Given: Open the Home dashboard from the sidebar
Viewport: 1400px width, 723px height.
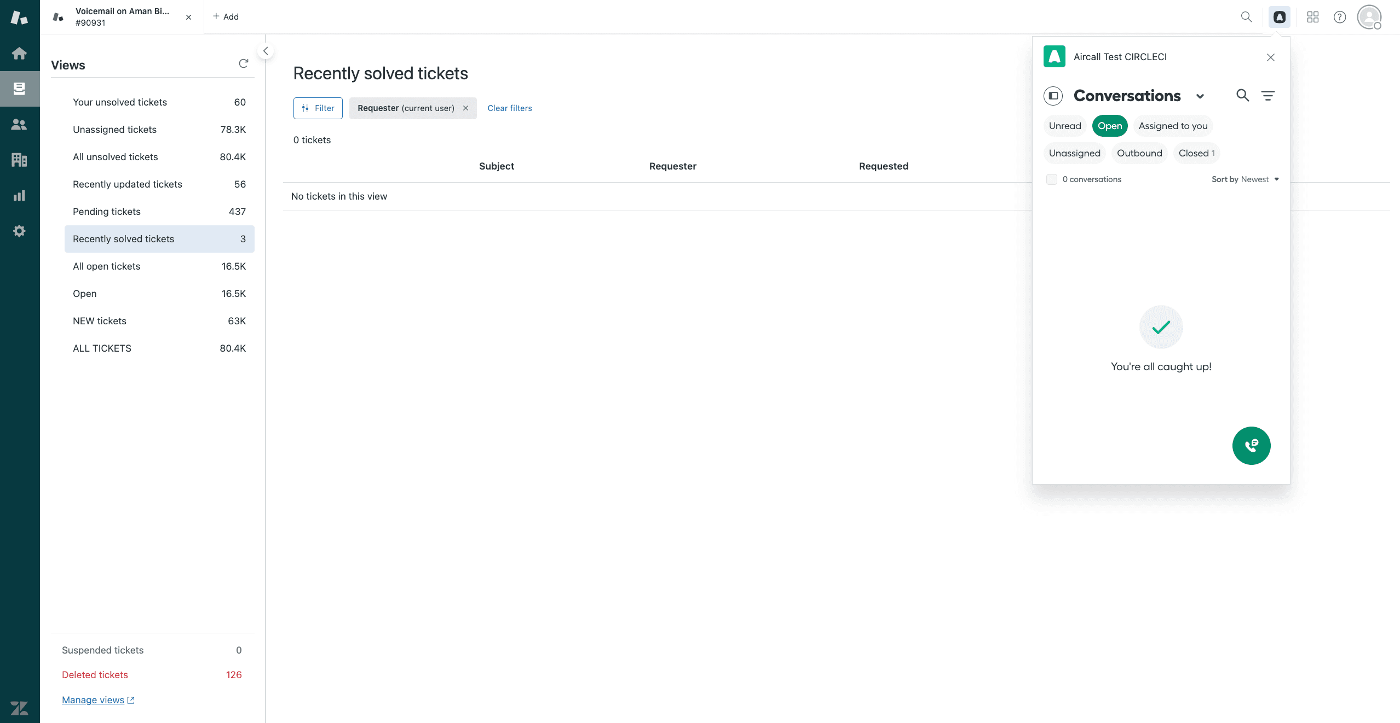Looking at the screenshot, I should (x=19, y=53).
